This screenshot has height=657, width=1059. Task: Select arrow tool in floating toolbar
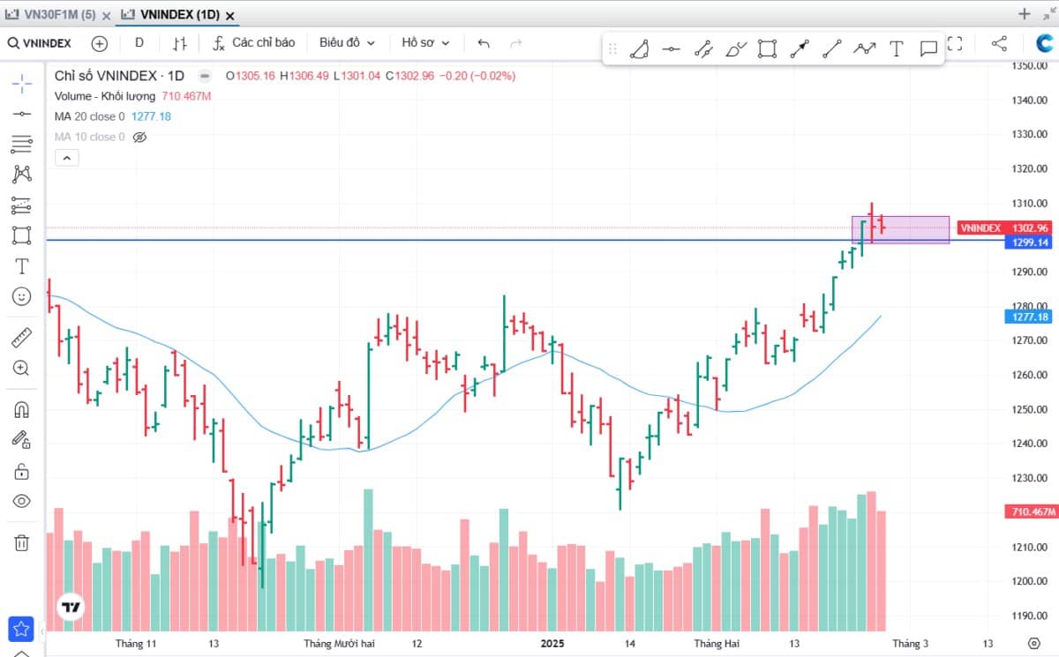(800, 49)
